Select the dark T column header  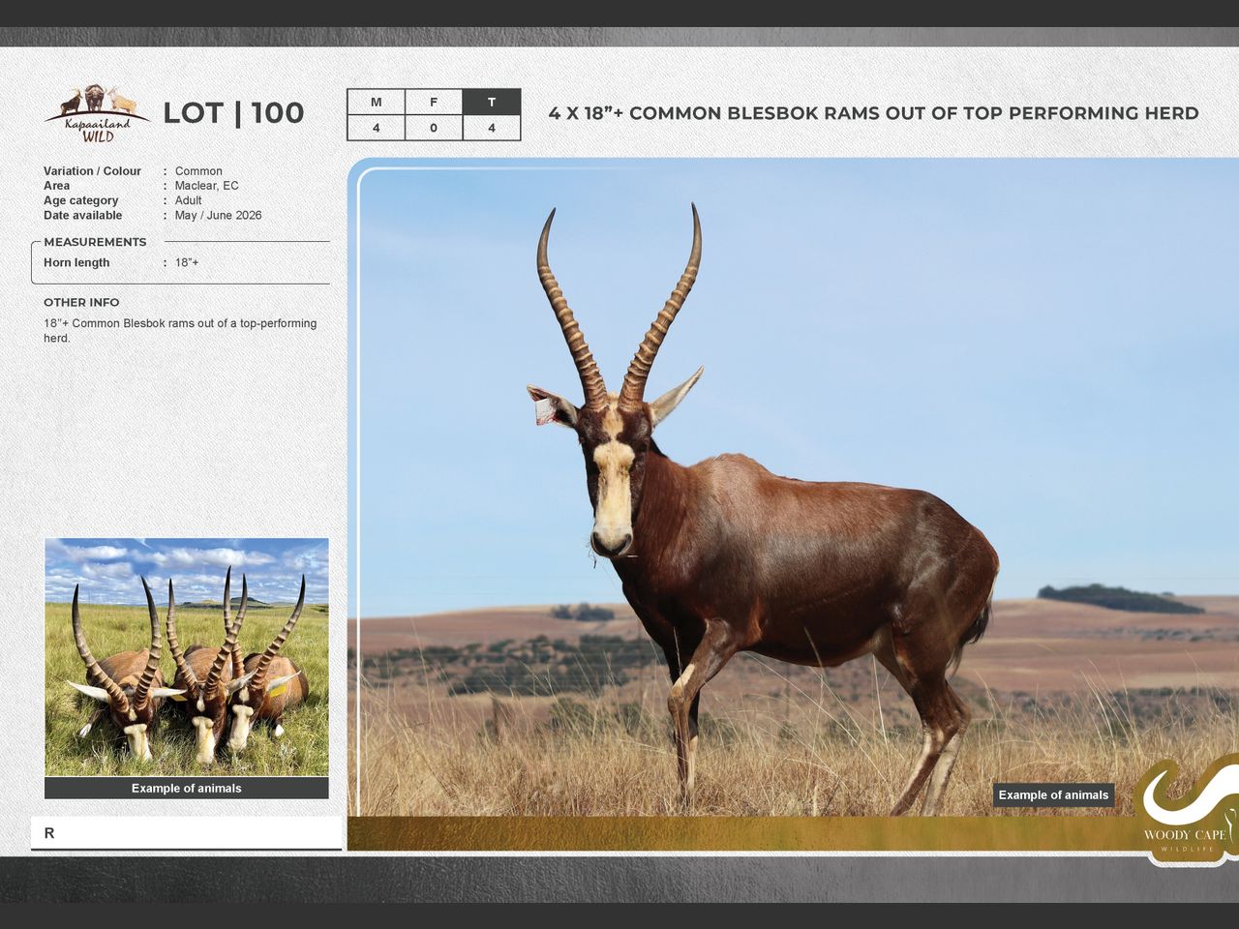click(492, 103)
